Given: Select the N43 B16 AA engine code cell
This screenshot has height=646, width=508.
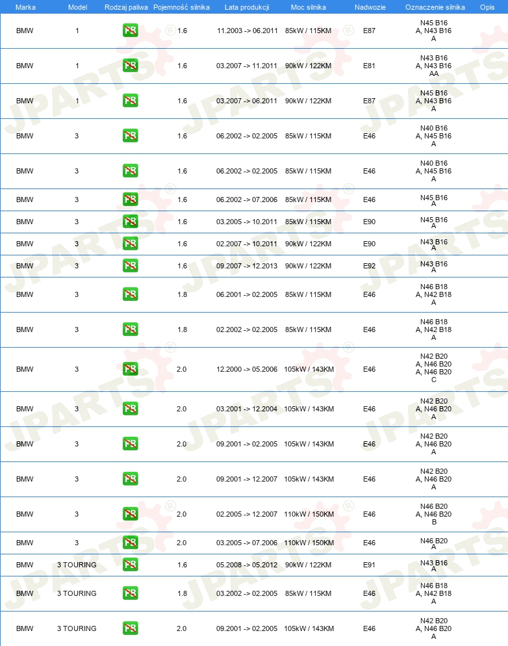Looking at the screenshot, I should (433, 66).
